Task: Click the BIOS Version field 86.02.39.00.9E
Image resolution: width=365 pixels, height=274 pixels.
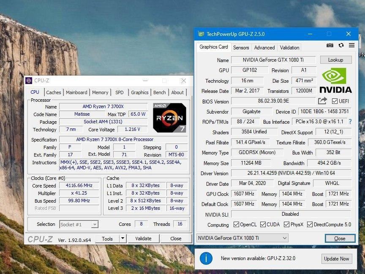Action: click(273, 101)
